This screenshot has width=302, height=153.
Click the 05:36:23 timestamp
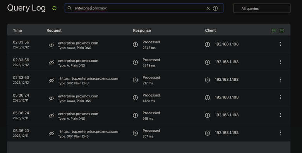21,131
